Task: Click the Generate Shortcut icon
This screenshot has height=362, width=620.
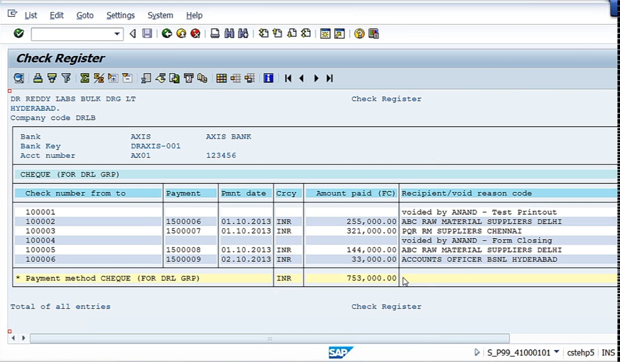Action: click(339, 33)
